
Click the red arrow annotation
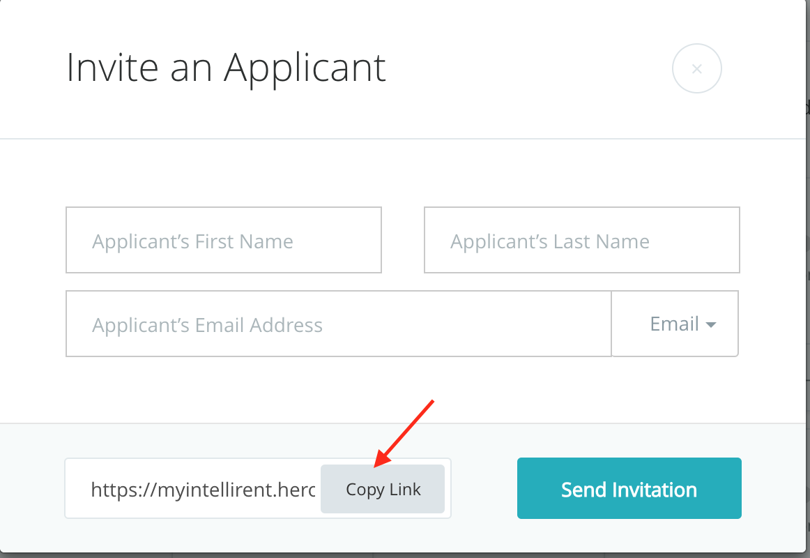pos(405,432)
